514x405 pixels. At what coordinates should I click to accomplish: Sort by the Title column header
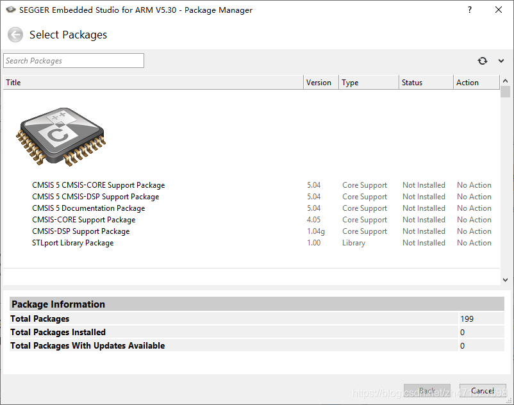(x=153, y=83)
